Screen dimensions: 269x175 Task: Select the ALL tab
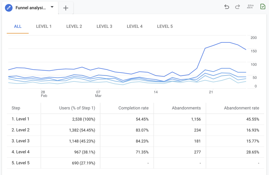tap(18, 27)
